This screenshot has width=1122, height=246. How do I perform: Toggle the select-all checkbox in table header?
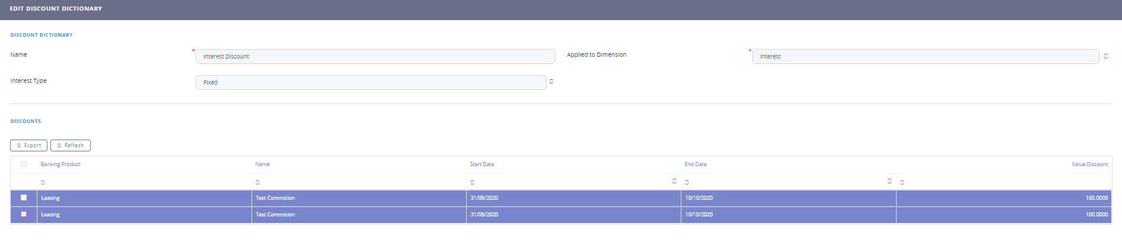[x=24, y=164]
